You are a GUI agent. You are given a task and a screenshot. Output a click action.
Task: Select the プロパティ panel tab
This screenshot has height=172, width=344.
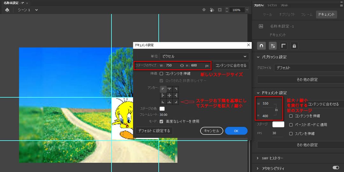[x=259, y=5]
